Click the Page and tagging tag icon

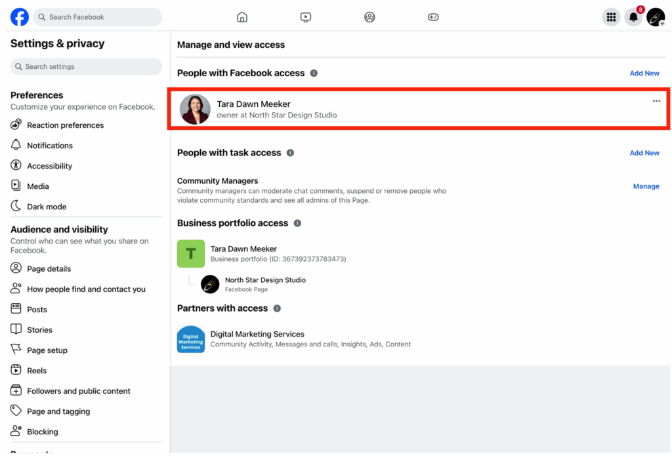tap(16, 410)
